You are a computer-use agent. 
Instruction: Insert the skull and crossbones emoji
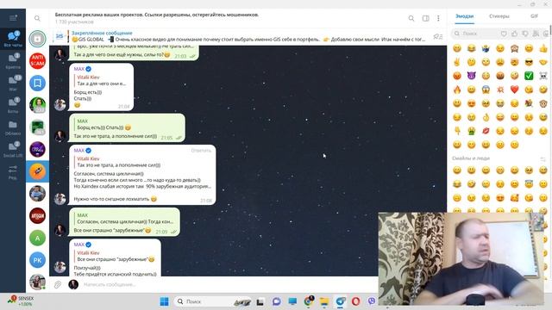click(x=543, y=76)
